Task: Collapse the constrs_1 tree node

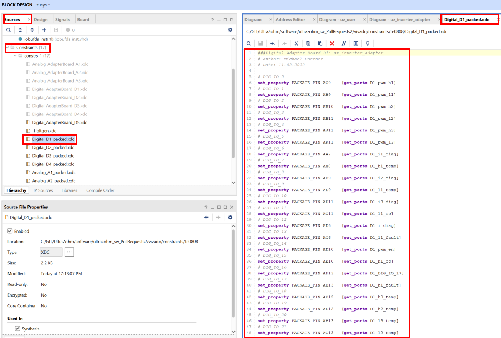Action: 15,56
